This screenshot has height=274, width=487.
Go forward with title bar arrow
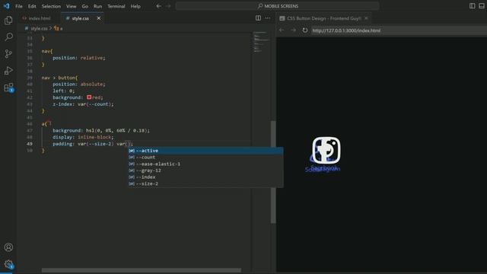(x=168, y=6)
